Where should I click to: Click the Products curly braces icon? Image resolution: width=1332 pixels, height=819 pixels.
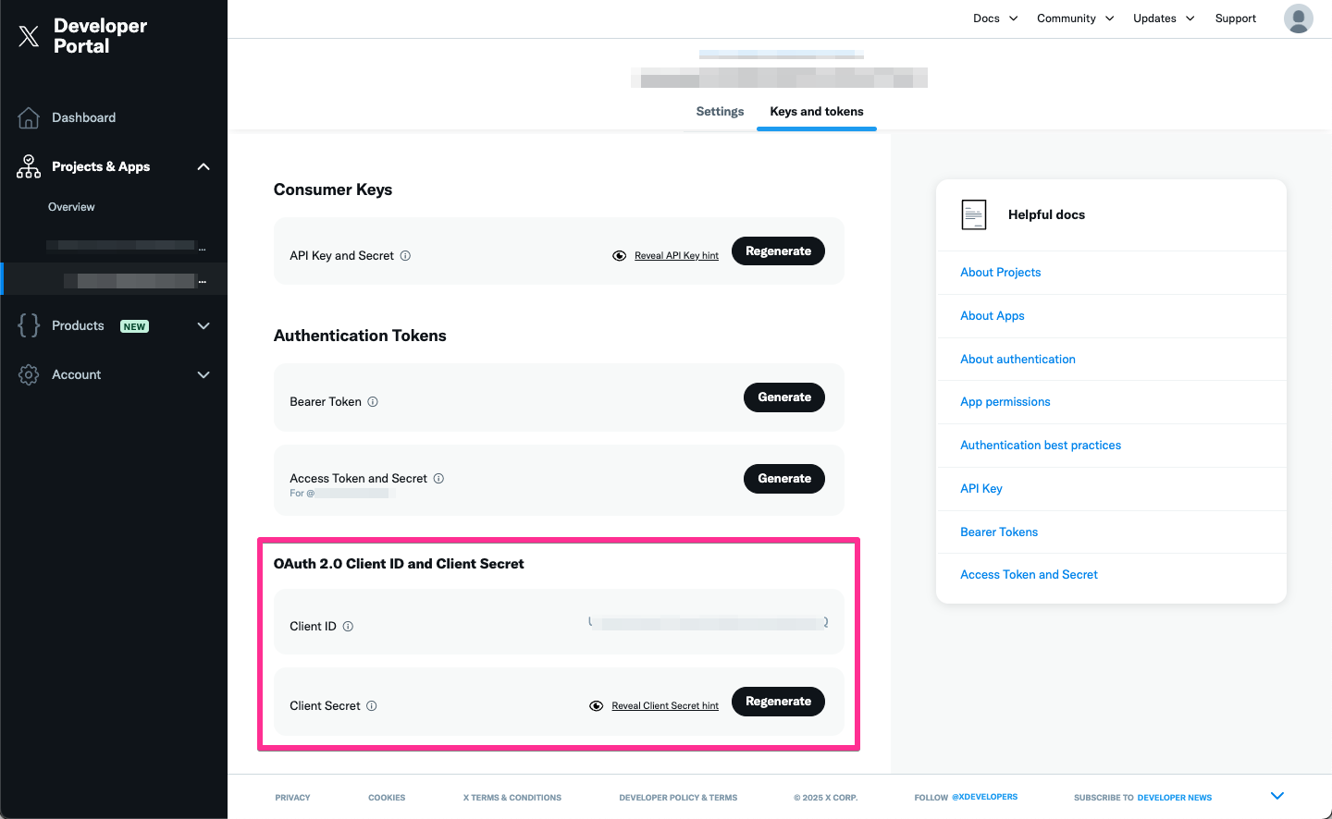[29, 325]
